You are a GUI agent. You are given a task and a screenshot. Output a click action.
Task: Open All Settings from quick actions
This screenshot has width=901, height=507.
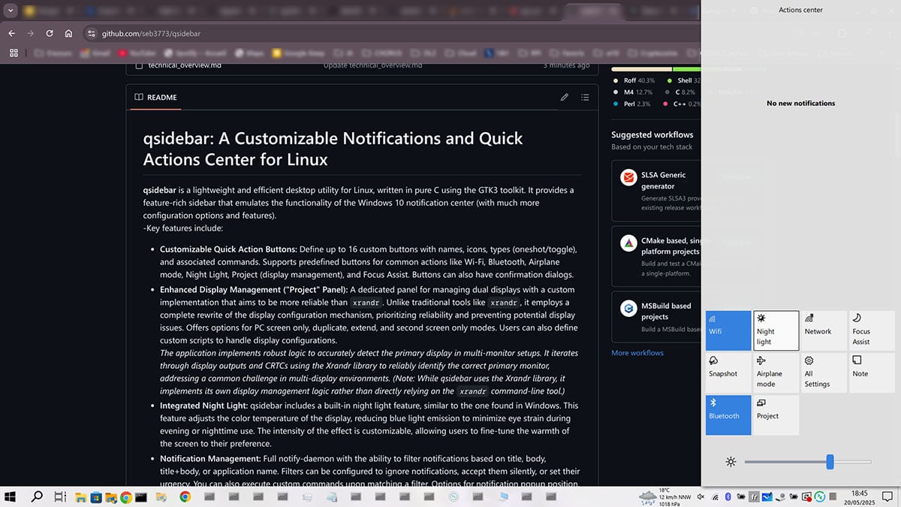point(824,373)
